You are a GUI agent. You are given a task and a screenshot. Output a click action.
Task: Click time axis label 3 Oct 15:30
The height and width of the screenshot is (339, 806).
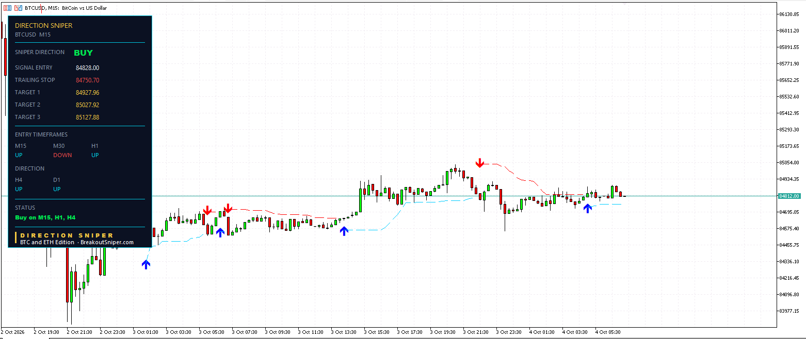tap(377, 332)
